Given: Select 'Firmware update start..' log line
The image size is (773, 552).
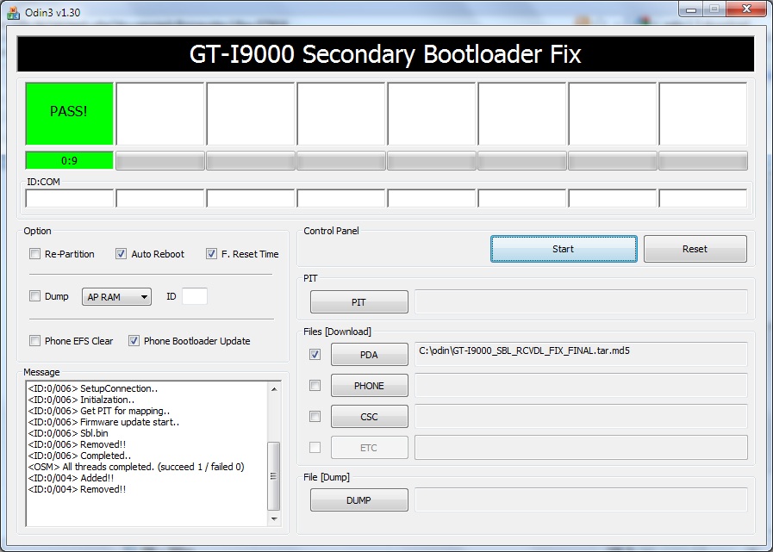Looking at the screenshot, I should pos(103,422).
